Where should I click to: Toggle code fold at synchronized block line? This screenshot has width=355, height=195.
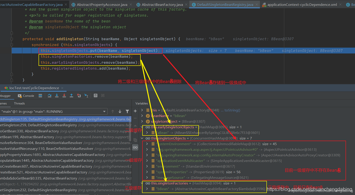click(x=12, y=45)
